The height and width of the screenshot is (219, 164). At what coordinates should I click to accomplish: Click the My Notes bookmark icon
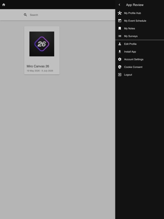click(x=120, y=28)
